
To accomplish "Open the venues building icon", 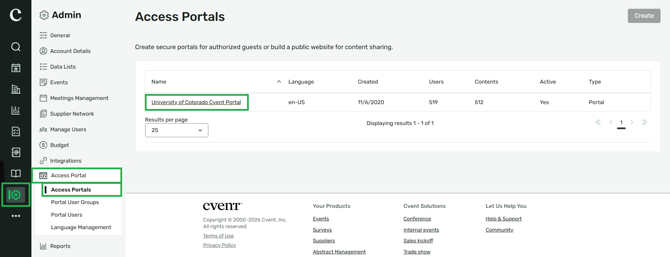I will (x=16, y=89).
